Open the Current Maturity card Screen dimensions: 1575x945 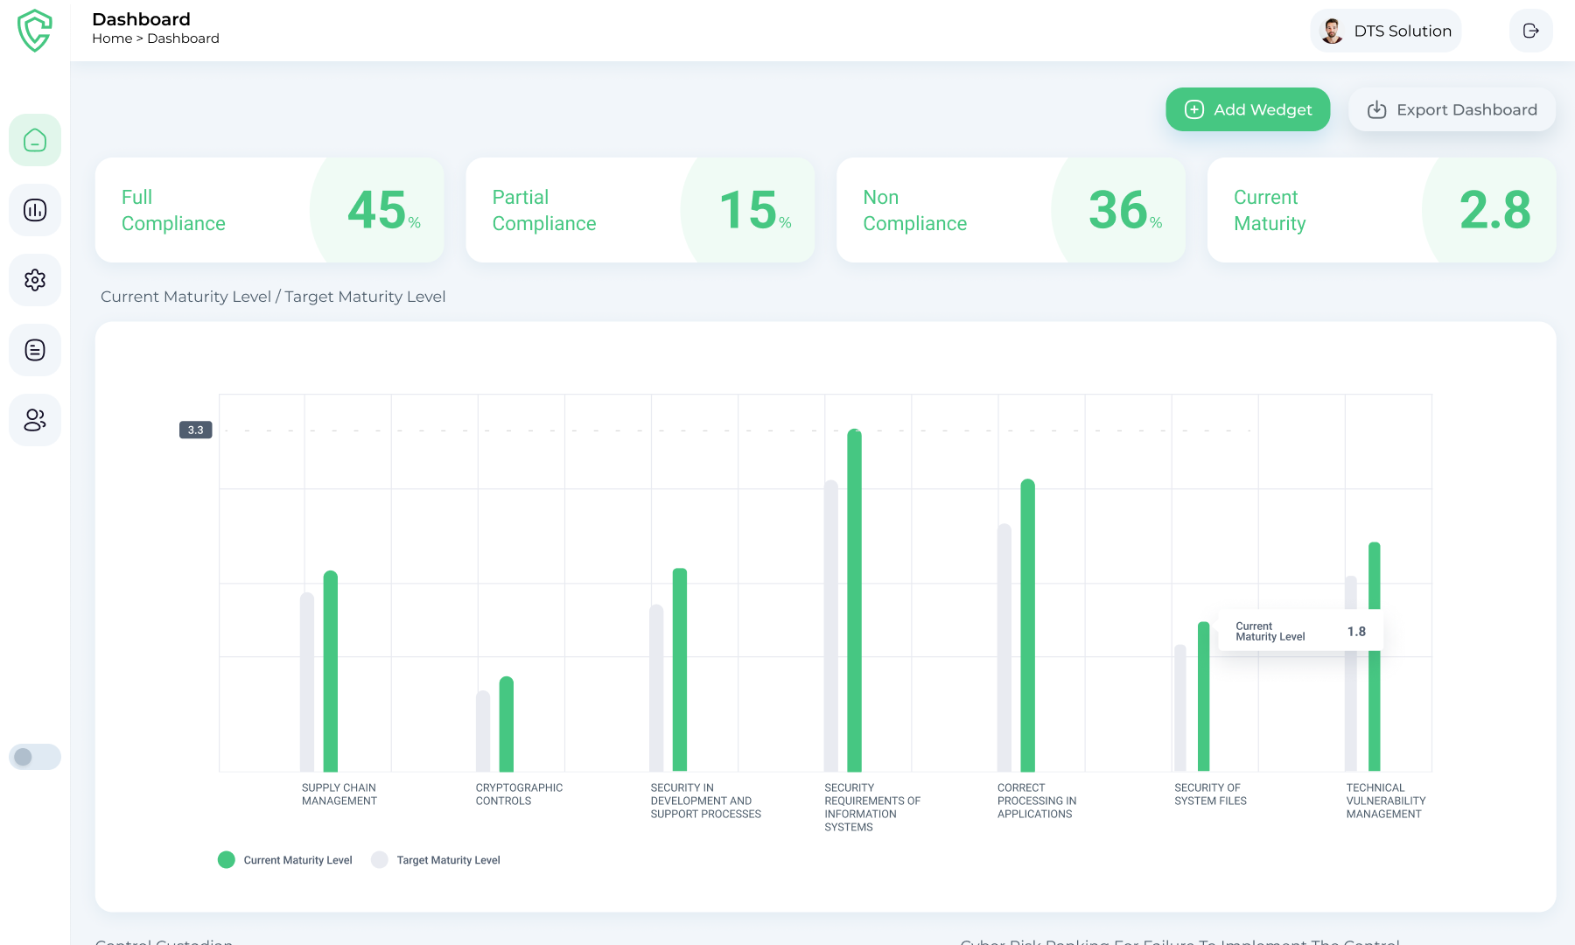[1381, 210]
